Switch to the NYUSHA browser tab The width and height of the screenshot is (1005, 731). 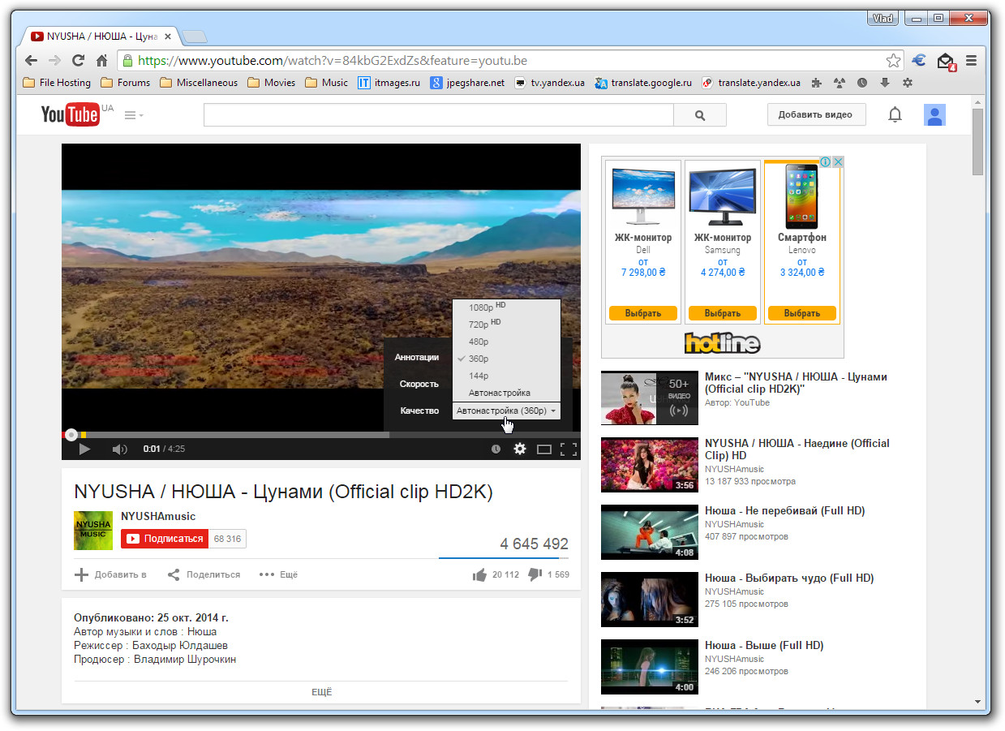click(x=101, y=37)
